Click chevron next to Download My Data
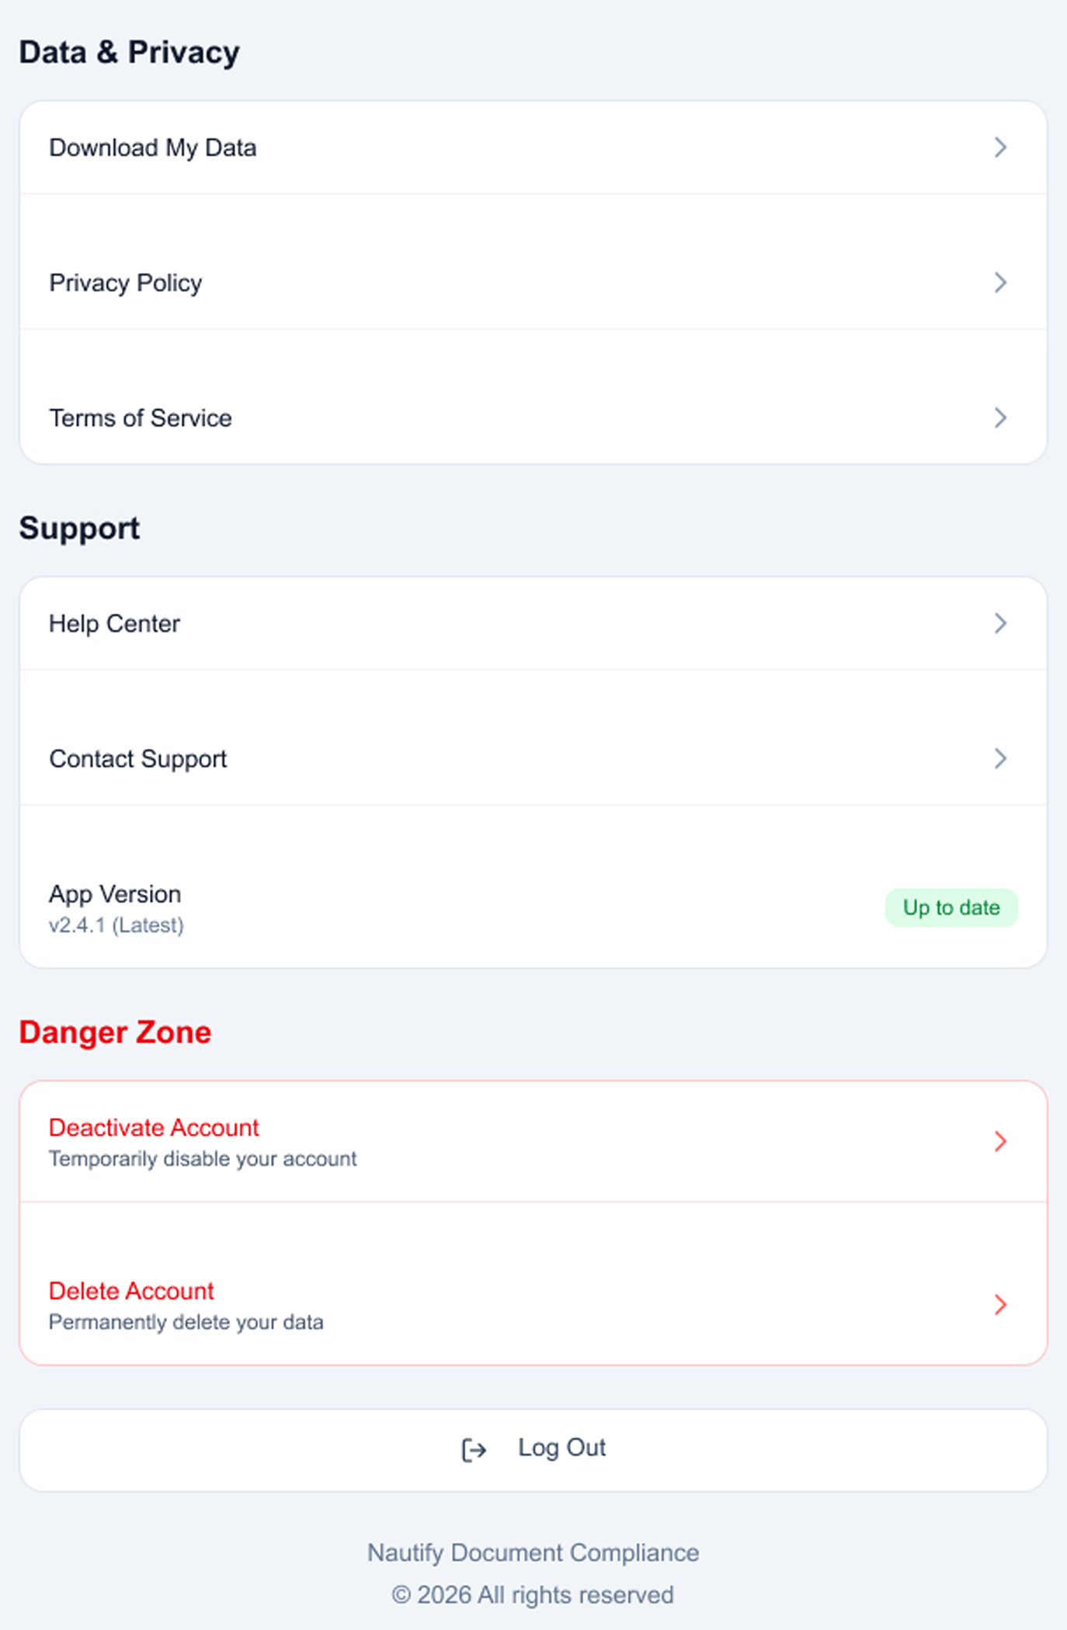Viewport: 1067px width, 1630px height. 1000,147
